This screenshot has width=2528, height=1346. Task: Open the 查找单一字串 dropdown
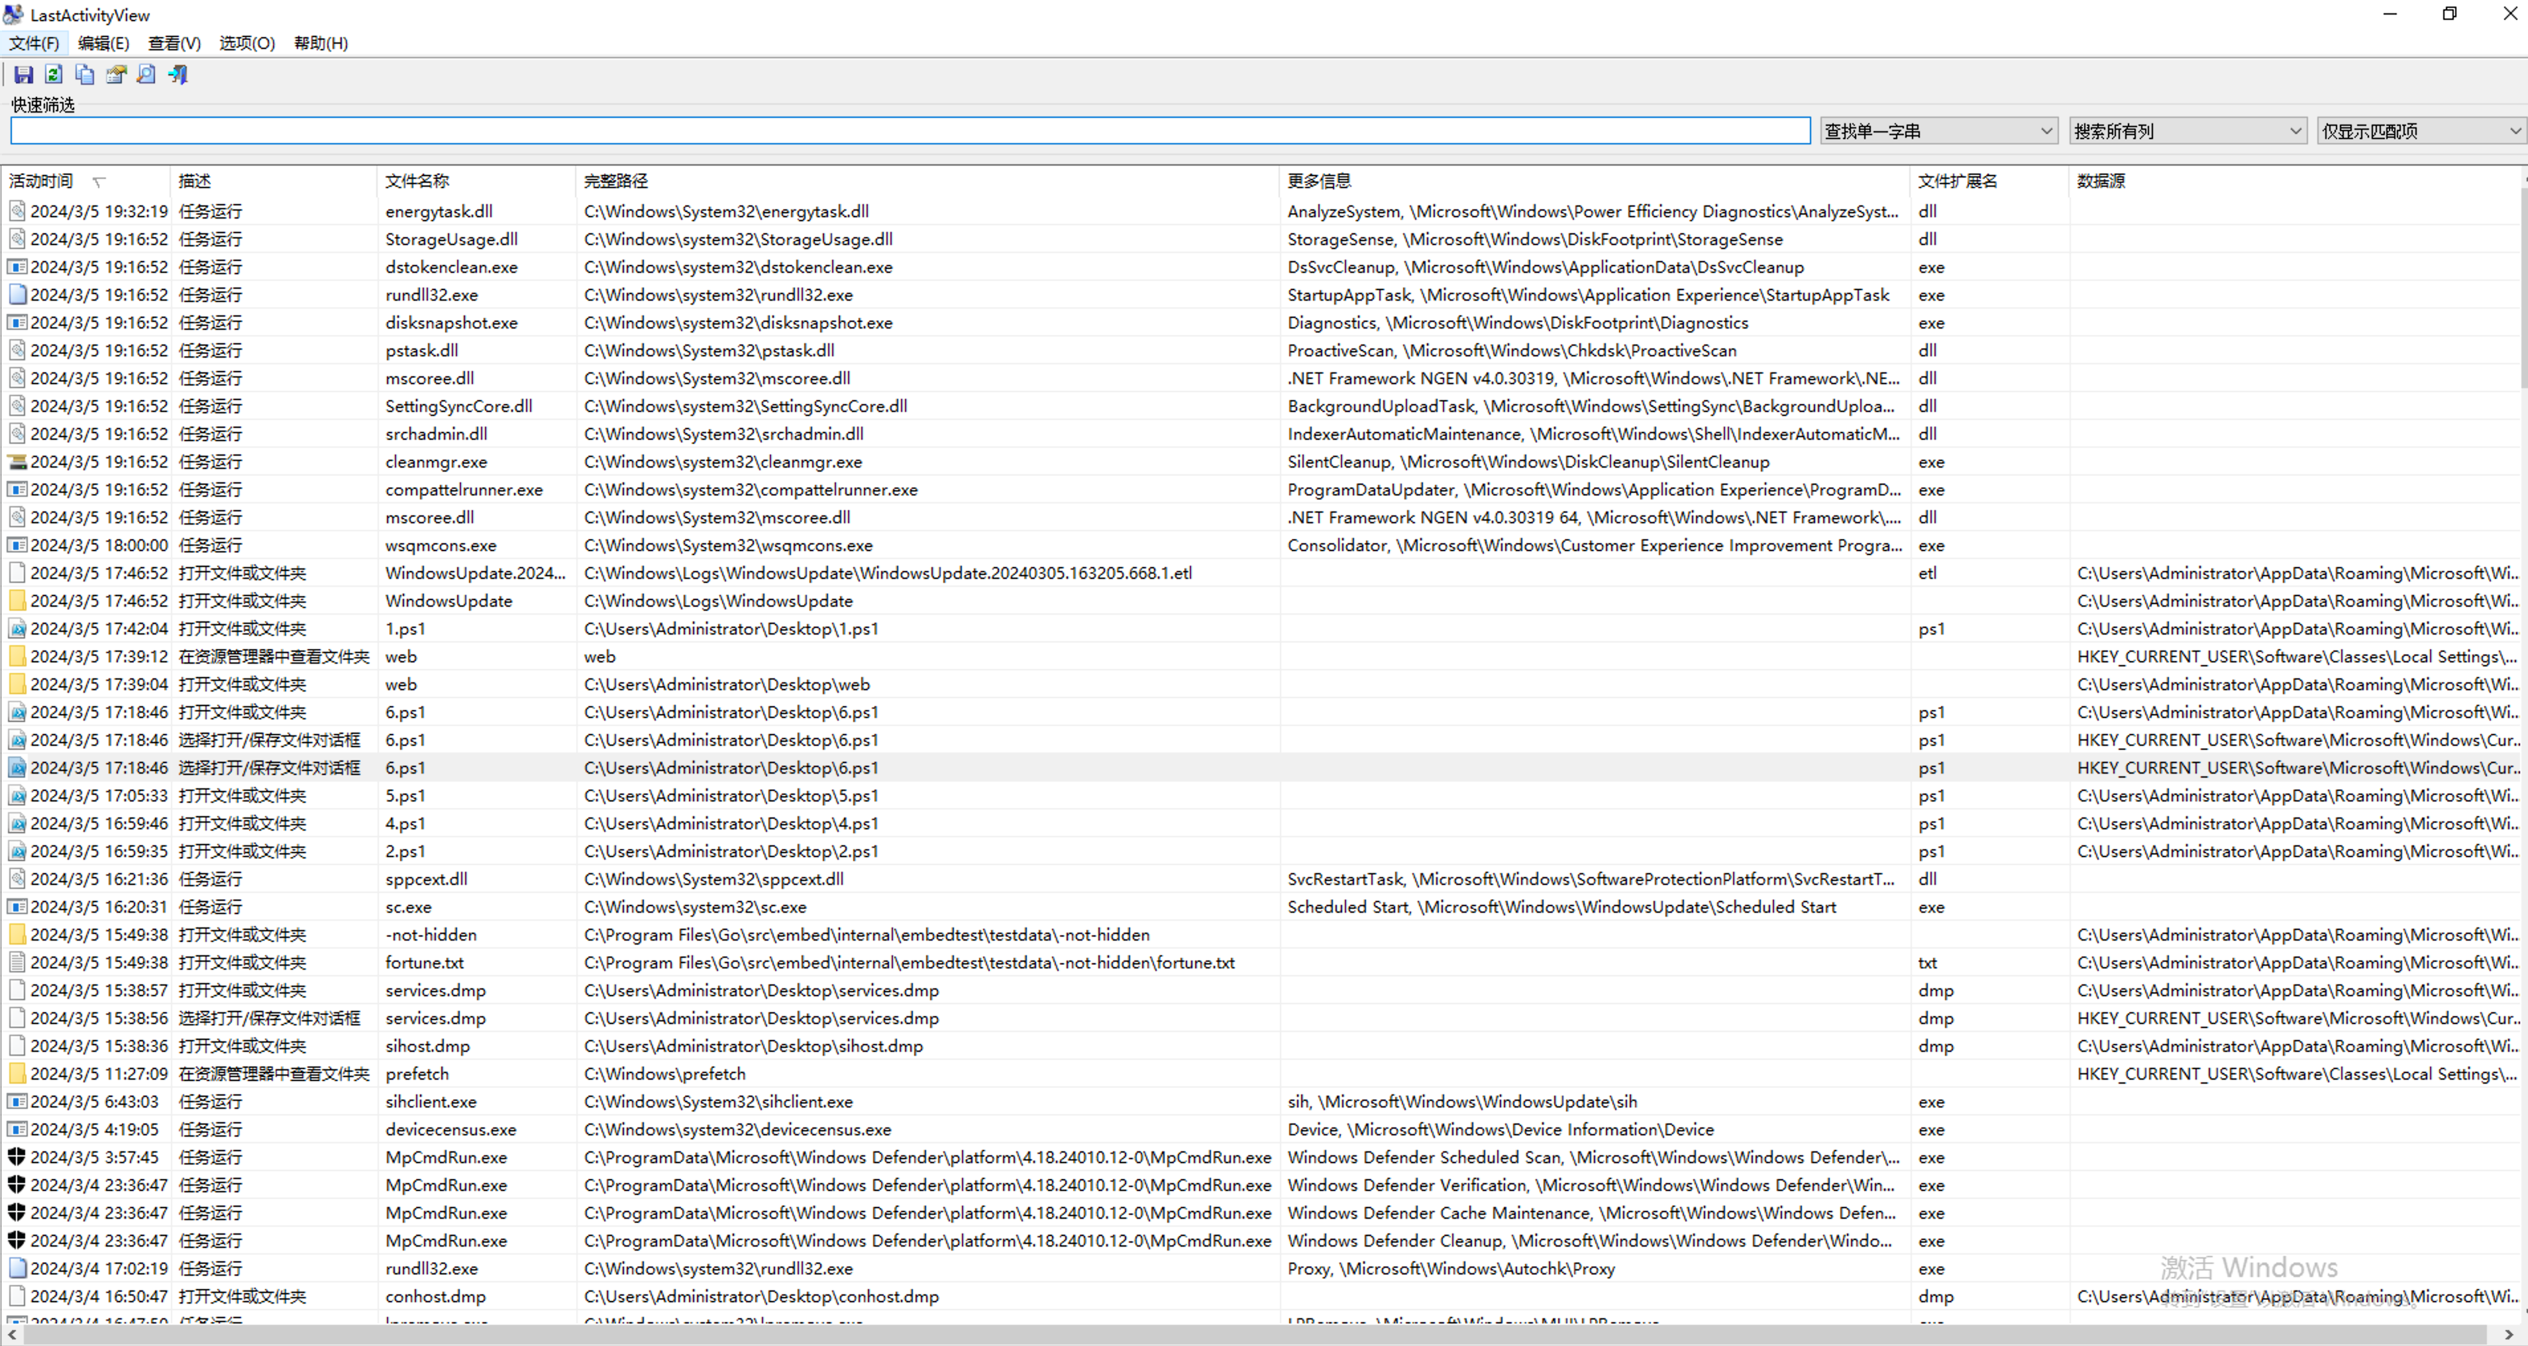[x=1937, y=130]
